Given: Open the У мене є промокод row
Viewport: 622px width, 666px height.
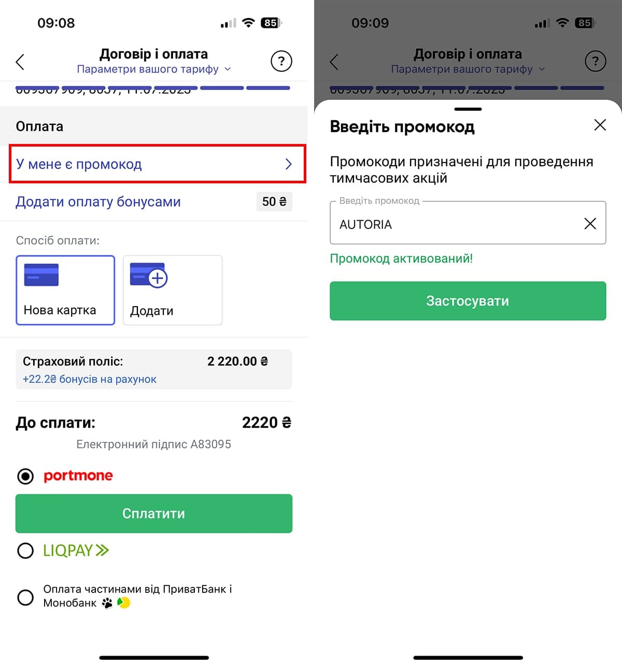Looking at the screenshot, I should pos(158,164).
